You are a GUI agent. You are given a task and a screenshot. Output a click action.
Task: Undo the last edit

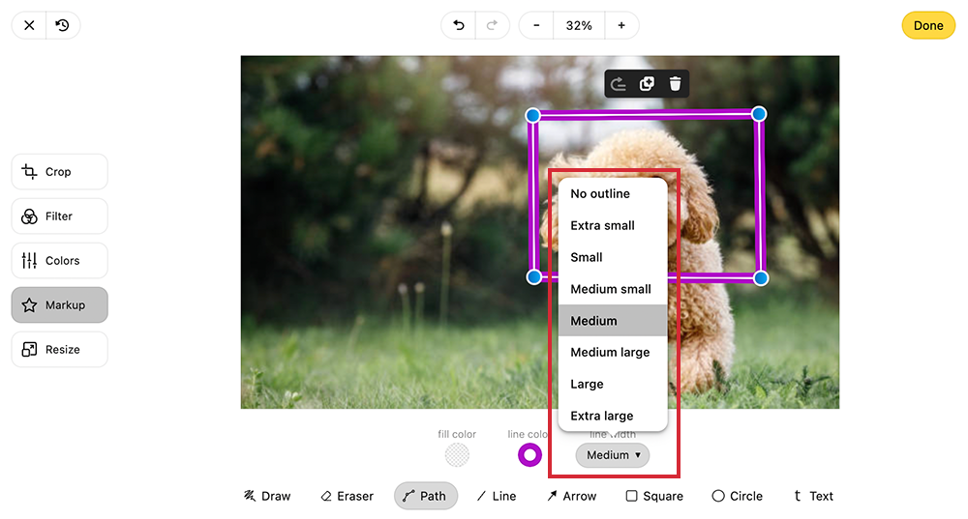click(x=459, y=26)
